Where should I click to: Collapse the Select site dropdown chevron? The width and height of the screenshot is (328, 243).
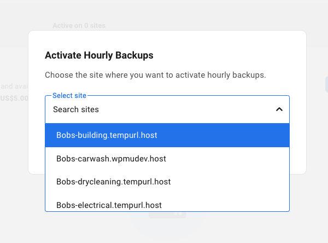click(279, 109)
